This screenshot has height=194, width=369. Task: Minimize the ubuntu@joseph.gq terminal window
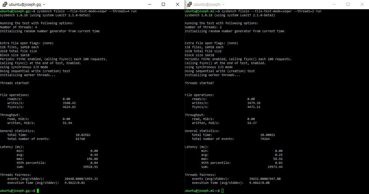pyautogui.click(x=150, y=5)
